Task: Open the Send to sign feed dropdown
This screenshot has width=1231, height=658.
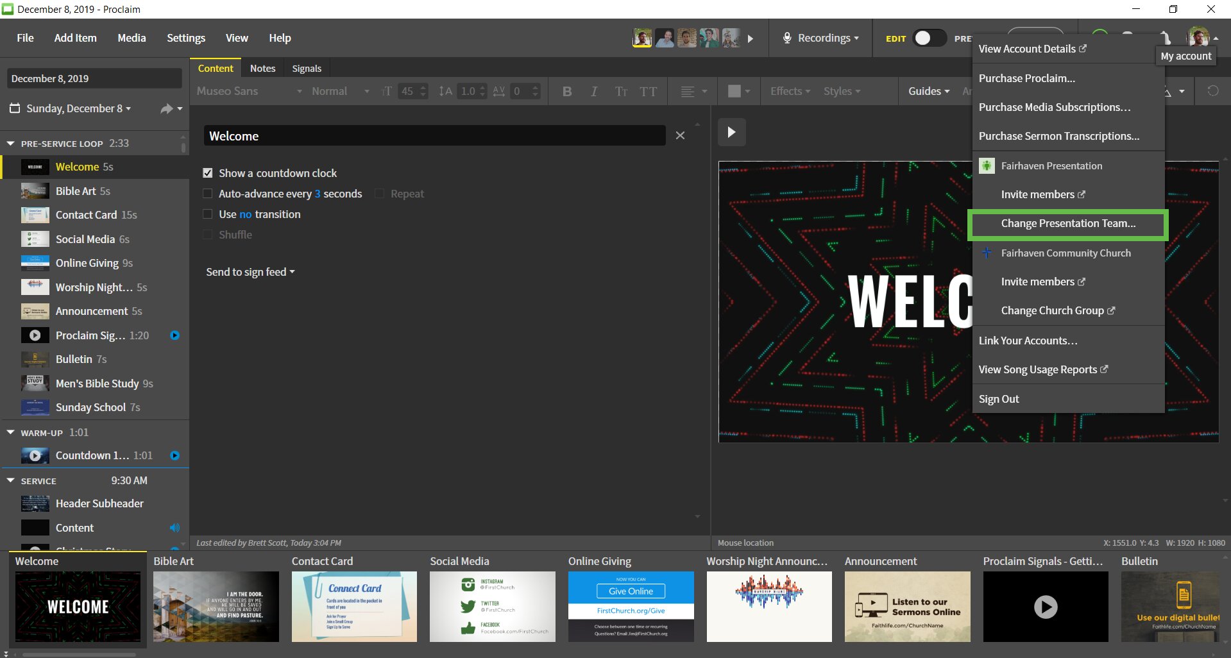Action: point(250,272)
